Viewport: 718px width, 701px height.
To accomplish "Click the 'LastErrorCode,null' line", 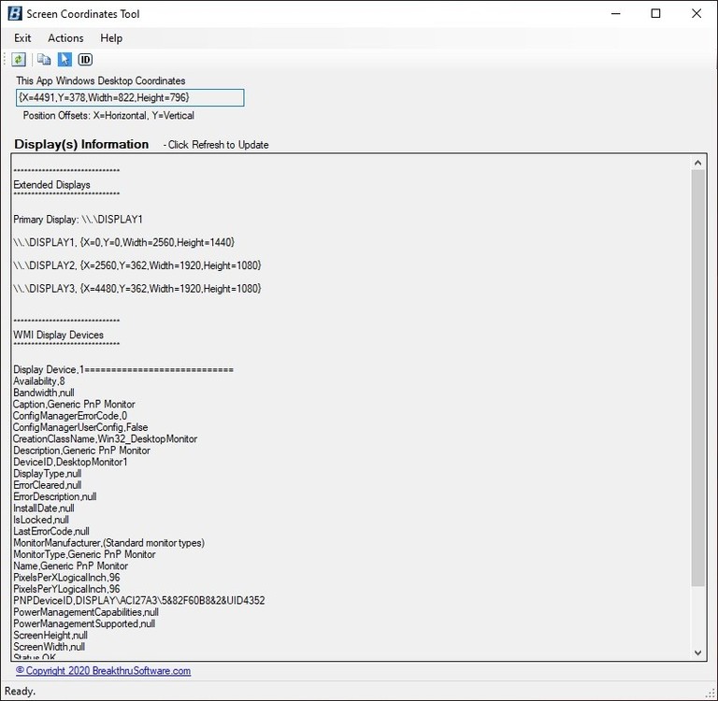I will [x=50, y=531].
